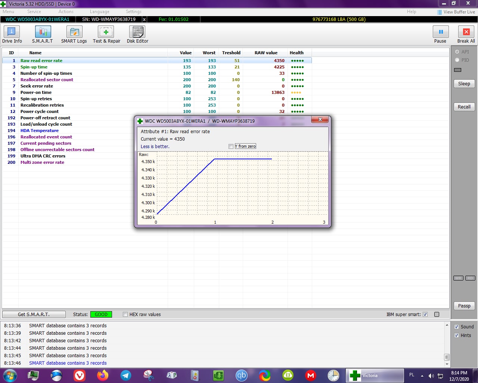Screen dimensions: 478x383
Task: Open the Help menu
Action: coord(412,12)
